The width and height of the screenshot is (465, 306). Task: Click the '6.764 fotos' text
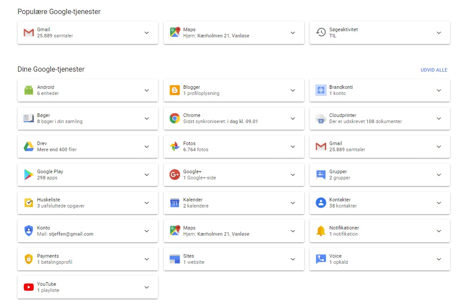tap(196, 149)
